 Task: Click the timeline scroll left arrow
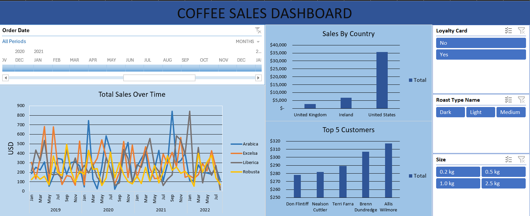5,78
